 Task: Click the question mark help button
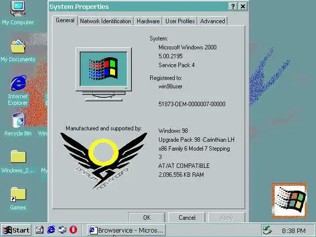[233, 6]
